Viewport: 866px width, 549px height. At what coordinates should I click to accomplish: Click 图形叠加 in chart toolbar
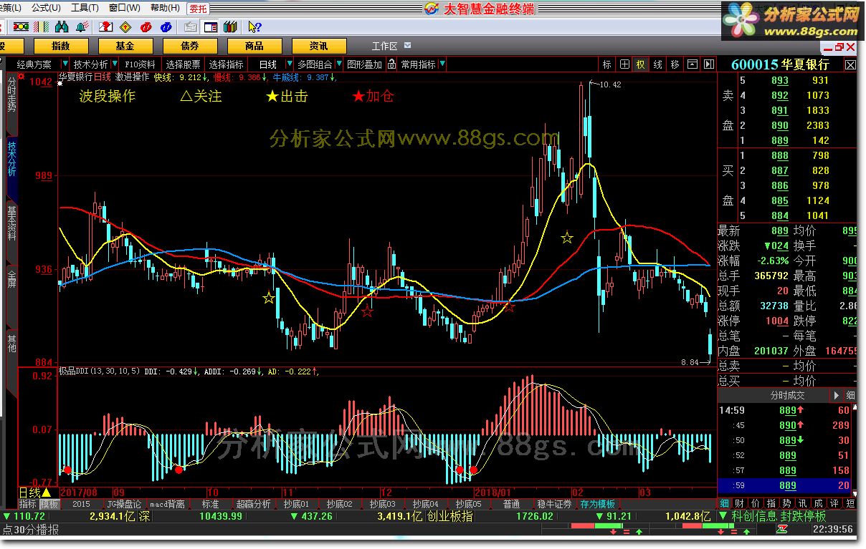[x=364, y=64]
